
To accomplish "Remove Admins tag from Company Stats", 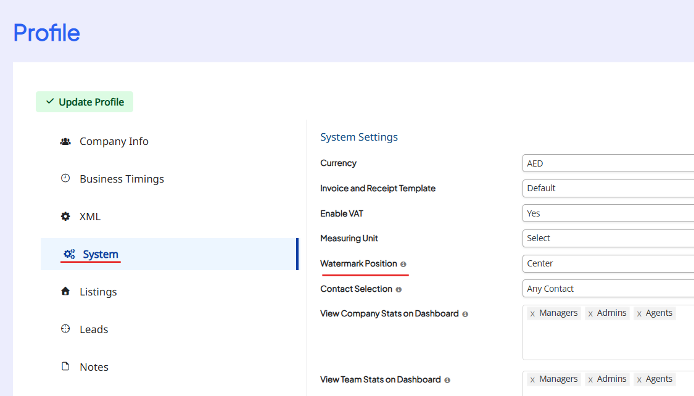I will coord(590,314).
